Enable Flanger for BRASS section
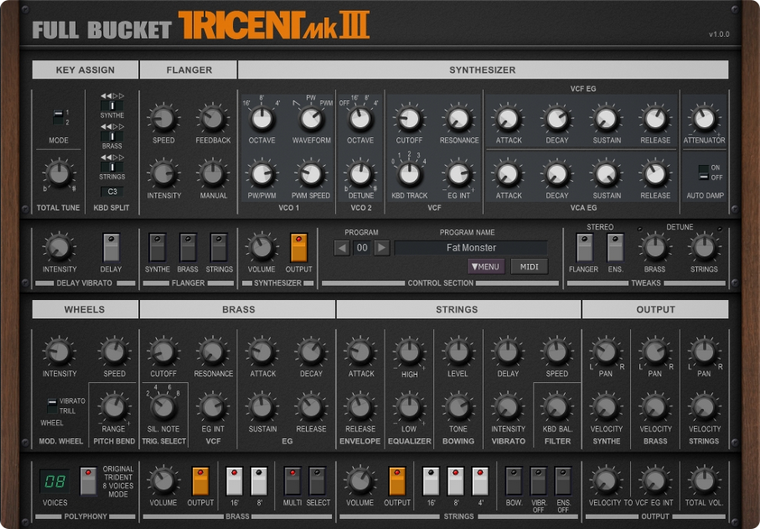The height and width of the screenshot is (529, 760). pyautogui.click(x=188, y=247)
